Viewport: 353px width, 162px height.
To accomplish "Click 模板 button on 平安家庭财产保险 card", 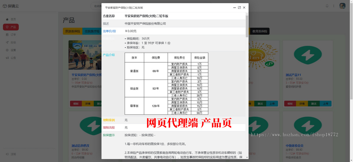I will click(x=76, y=104).
